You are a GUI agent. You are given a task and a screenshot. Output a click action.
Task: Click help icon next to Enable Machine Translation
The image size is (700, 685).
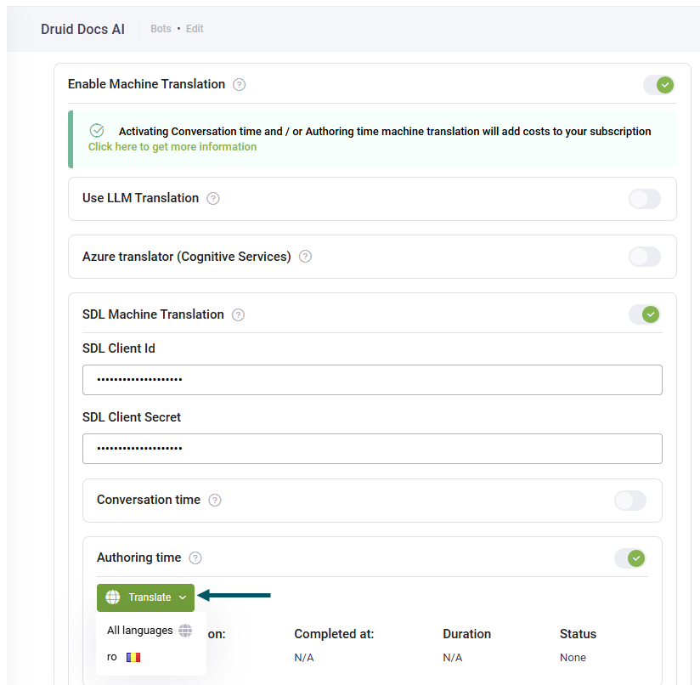pos(240,85)
